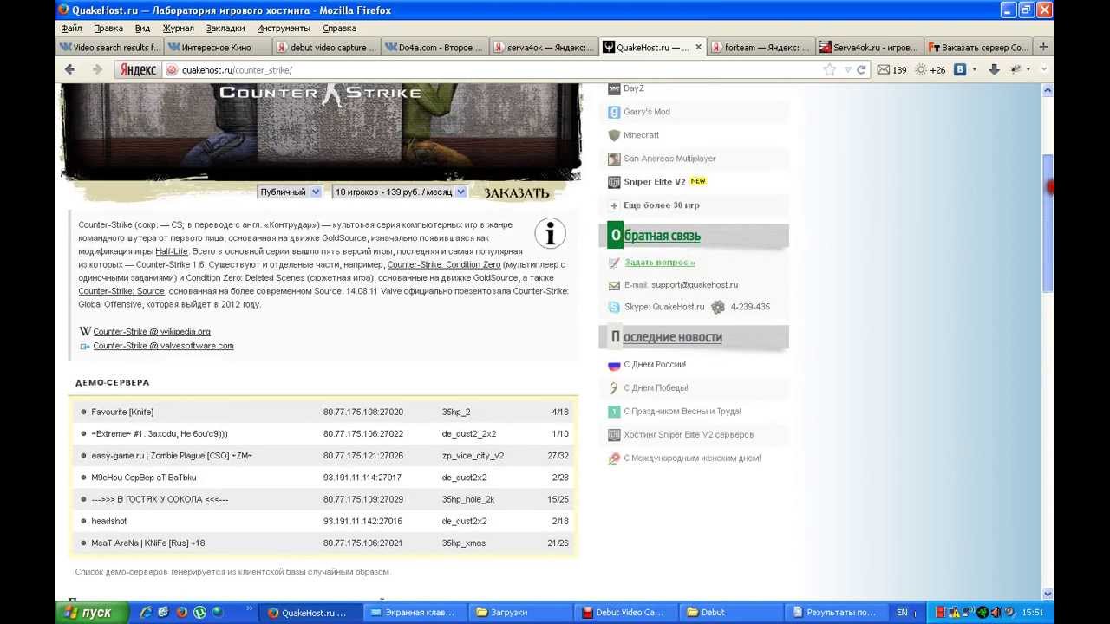Open Debut Video Capture taskbar window
Image resolution: width=1110 pixels, height=624 pixels.
(625, 612)
